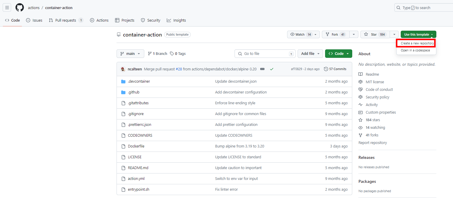453x198 pixels.
Task: Expand commit message ellipsis button
Action: 262,69
